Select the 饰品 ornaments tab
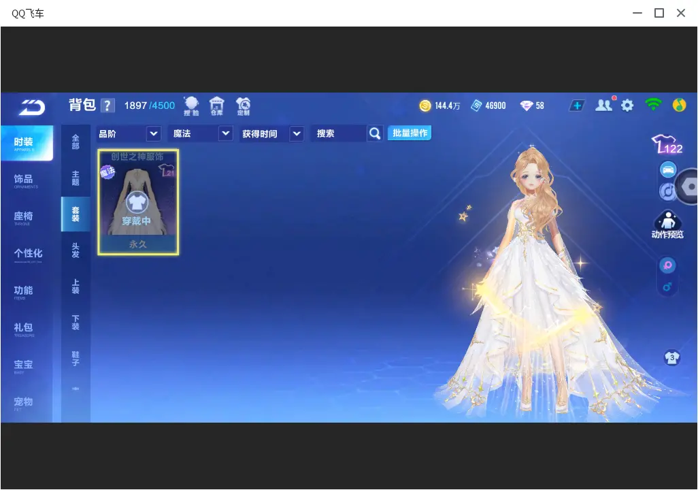 tap(27, 180)
